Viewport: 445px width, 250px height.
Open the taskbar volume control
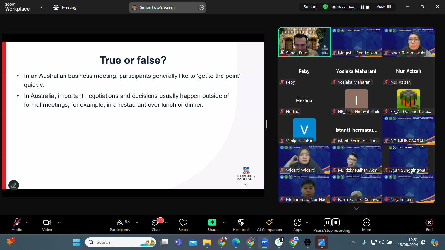coord(382,242)
